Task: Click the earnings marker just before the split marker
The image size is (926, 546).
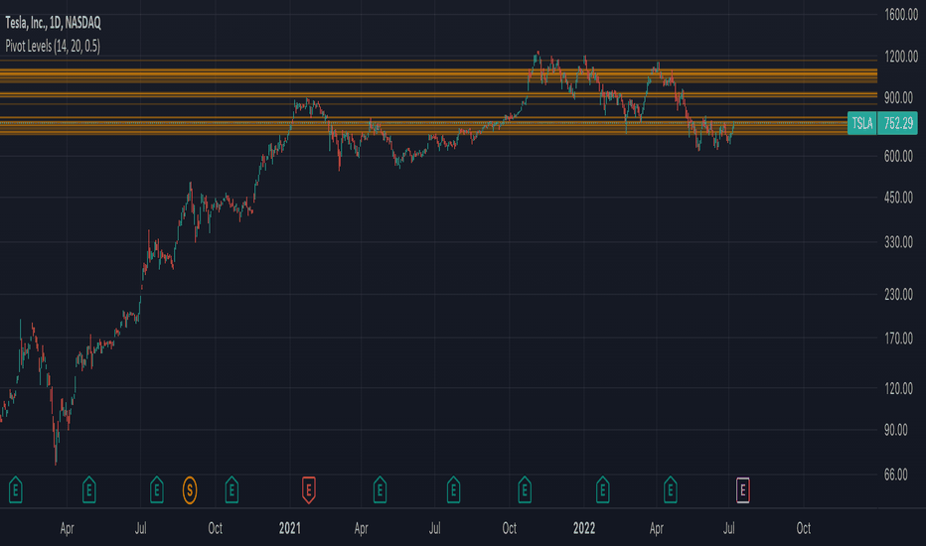Action: pos(157,490)
